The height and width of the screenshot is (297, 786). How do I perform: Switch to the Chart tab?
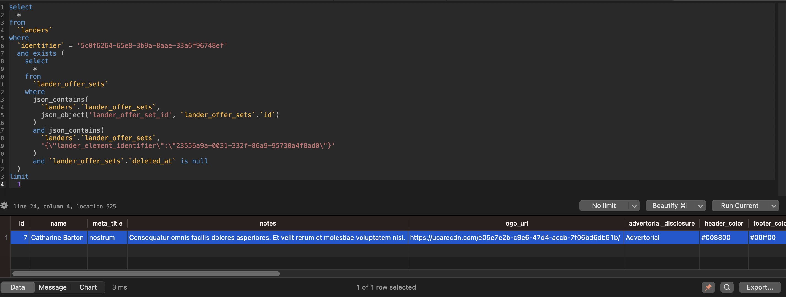pyautogui.click(x=88, y=287)
